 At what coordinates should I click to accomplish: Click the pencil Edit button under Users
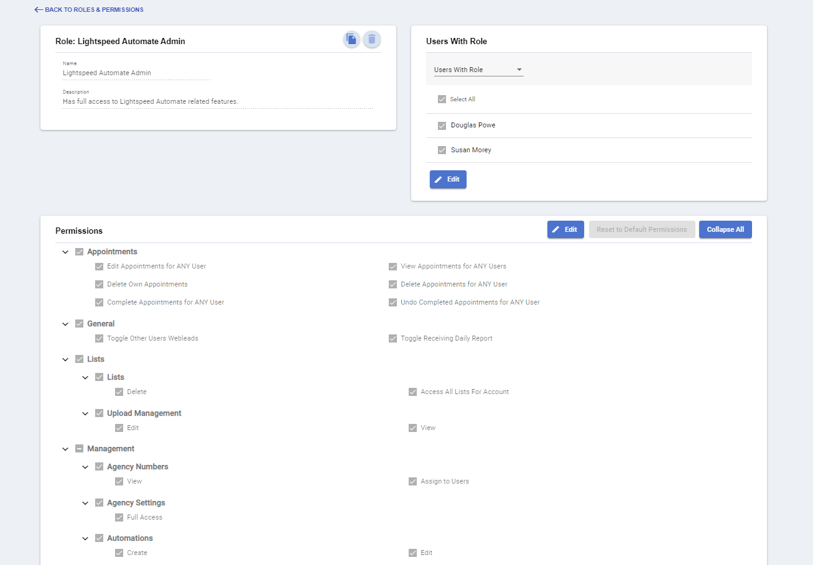[448, 179]
